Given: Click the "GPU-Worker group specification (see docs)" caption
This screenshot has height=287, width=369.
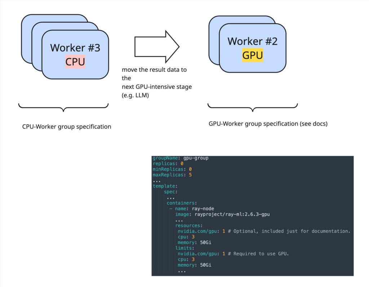Looking at the screenshot, I should (268, 124).
